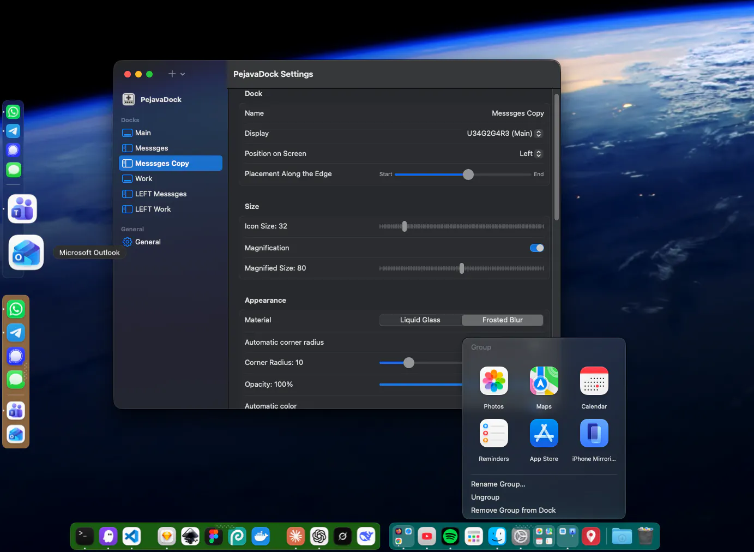The width and height of the screenshot is (754, 552).
Task: Open WhatsApp in the brown left dock
Action: [16, 309]
